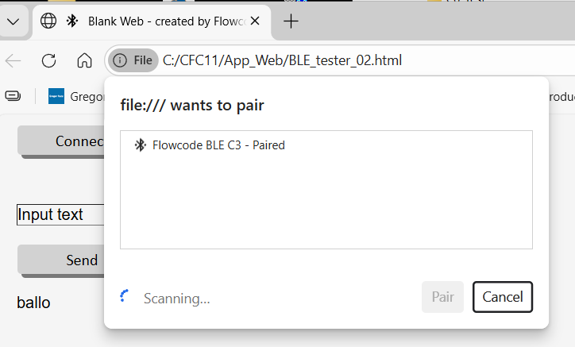Click the Scanning spinner indicator
The image size is (575, 347).
tap(125, 297)
